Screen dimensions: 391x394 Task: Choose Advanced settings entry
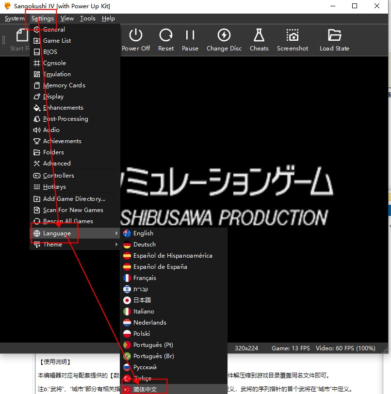[x=74, y=163]
